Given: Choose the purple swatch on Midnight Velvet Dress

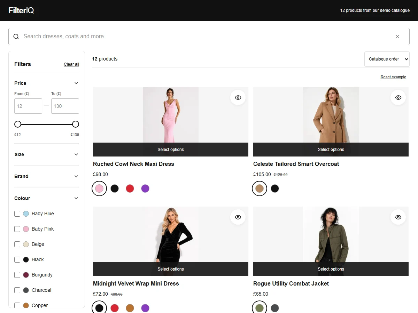Looking at the screenshot, I should (145, 308).
